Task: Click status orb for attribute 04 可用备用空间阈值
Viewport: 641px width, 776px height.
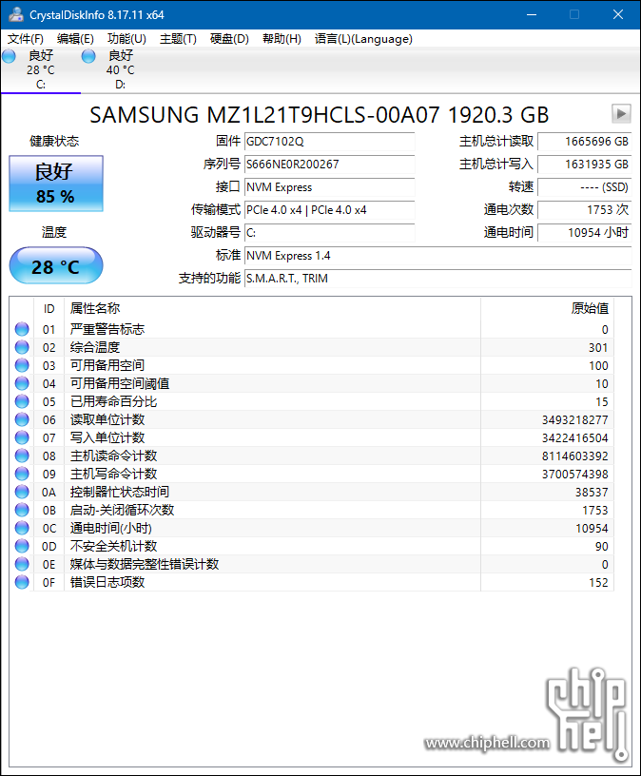Action: pyautogui.click(x=22, y=383)
